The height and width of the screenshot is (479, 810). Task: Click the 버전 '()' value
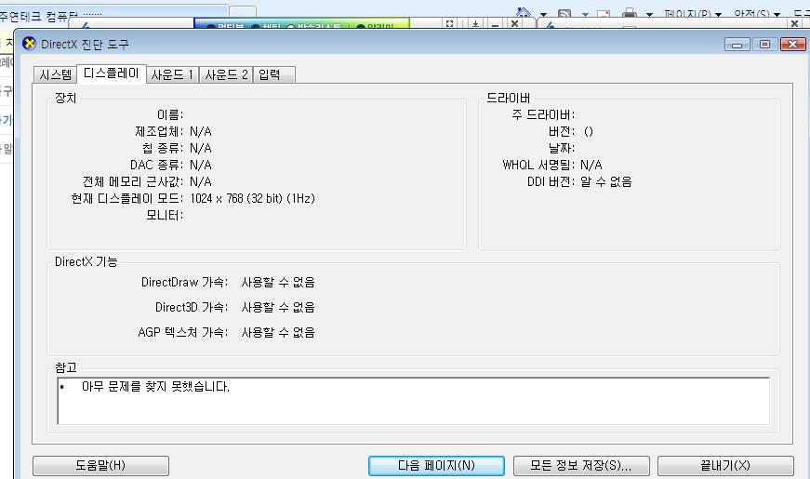click(589, 132)
